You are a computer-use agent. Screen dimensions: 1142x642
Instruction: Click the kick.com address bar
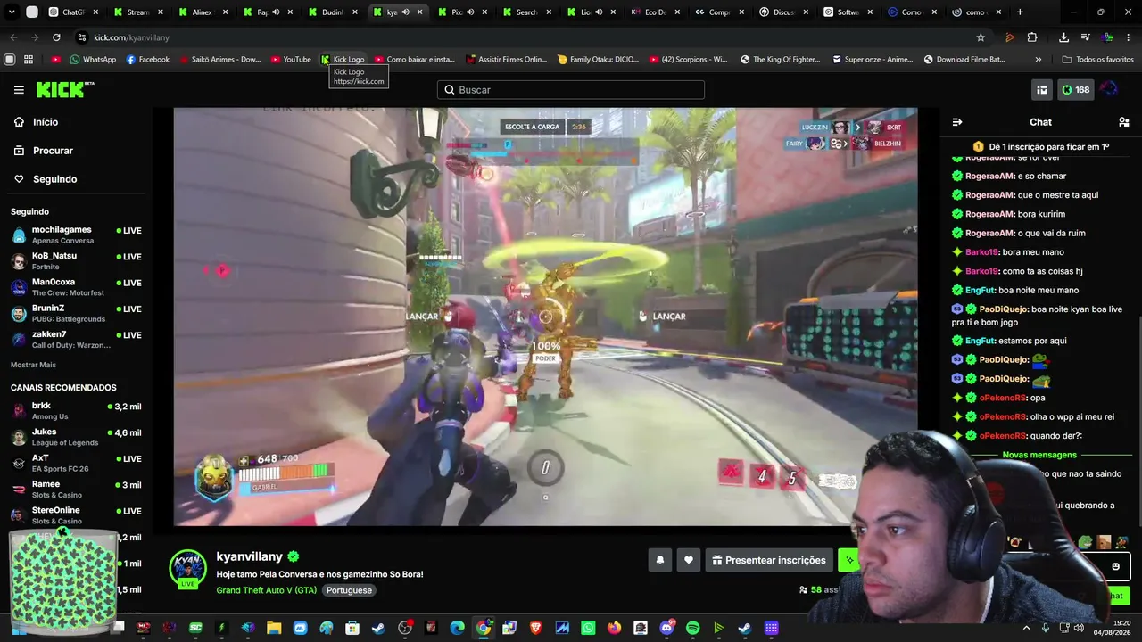(x=526, y=37)
